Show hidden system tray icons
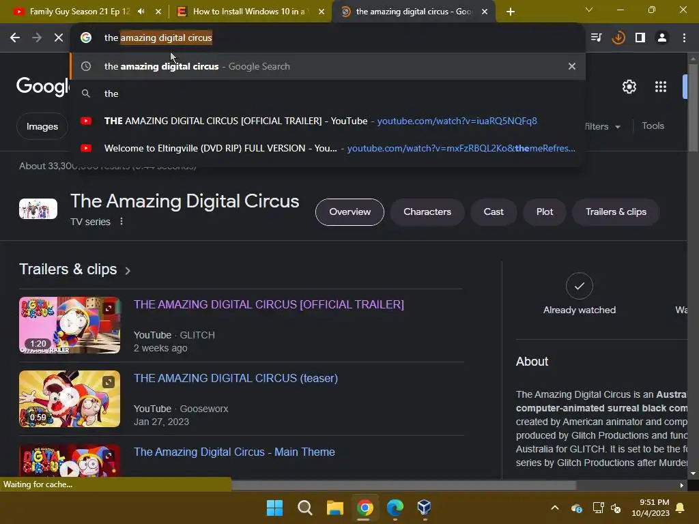The width and height of the screenshot is (699, 524). pyautogui.click(x=554, y=508)
